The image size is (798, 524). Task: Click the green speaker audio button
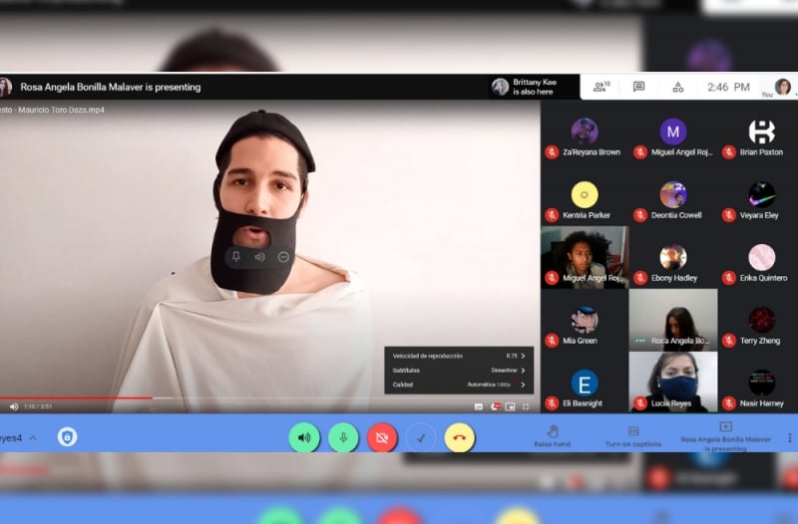[303, 437]
